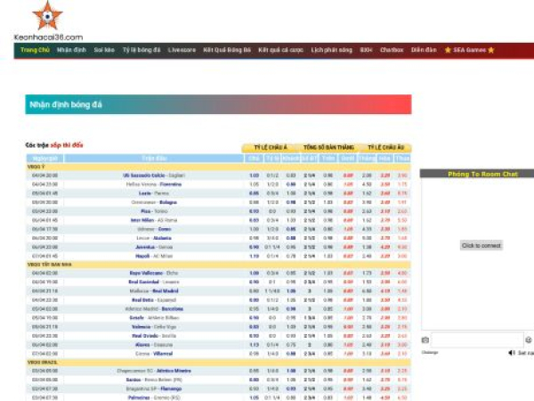
Task: Open Livescore from the nav bar
Action: click(x=182, y=50)
